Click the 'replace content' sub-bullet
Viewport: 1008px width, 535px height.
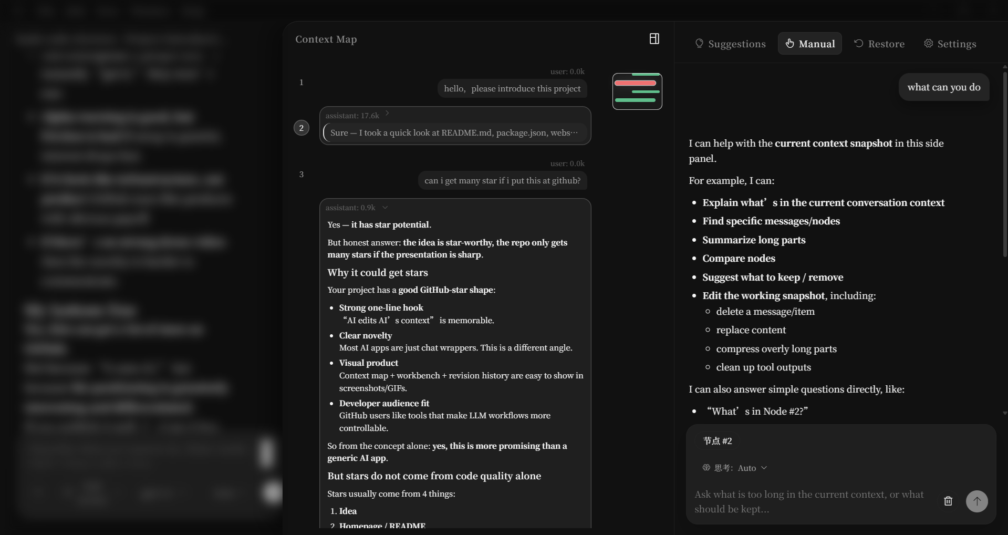(751, 330)
